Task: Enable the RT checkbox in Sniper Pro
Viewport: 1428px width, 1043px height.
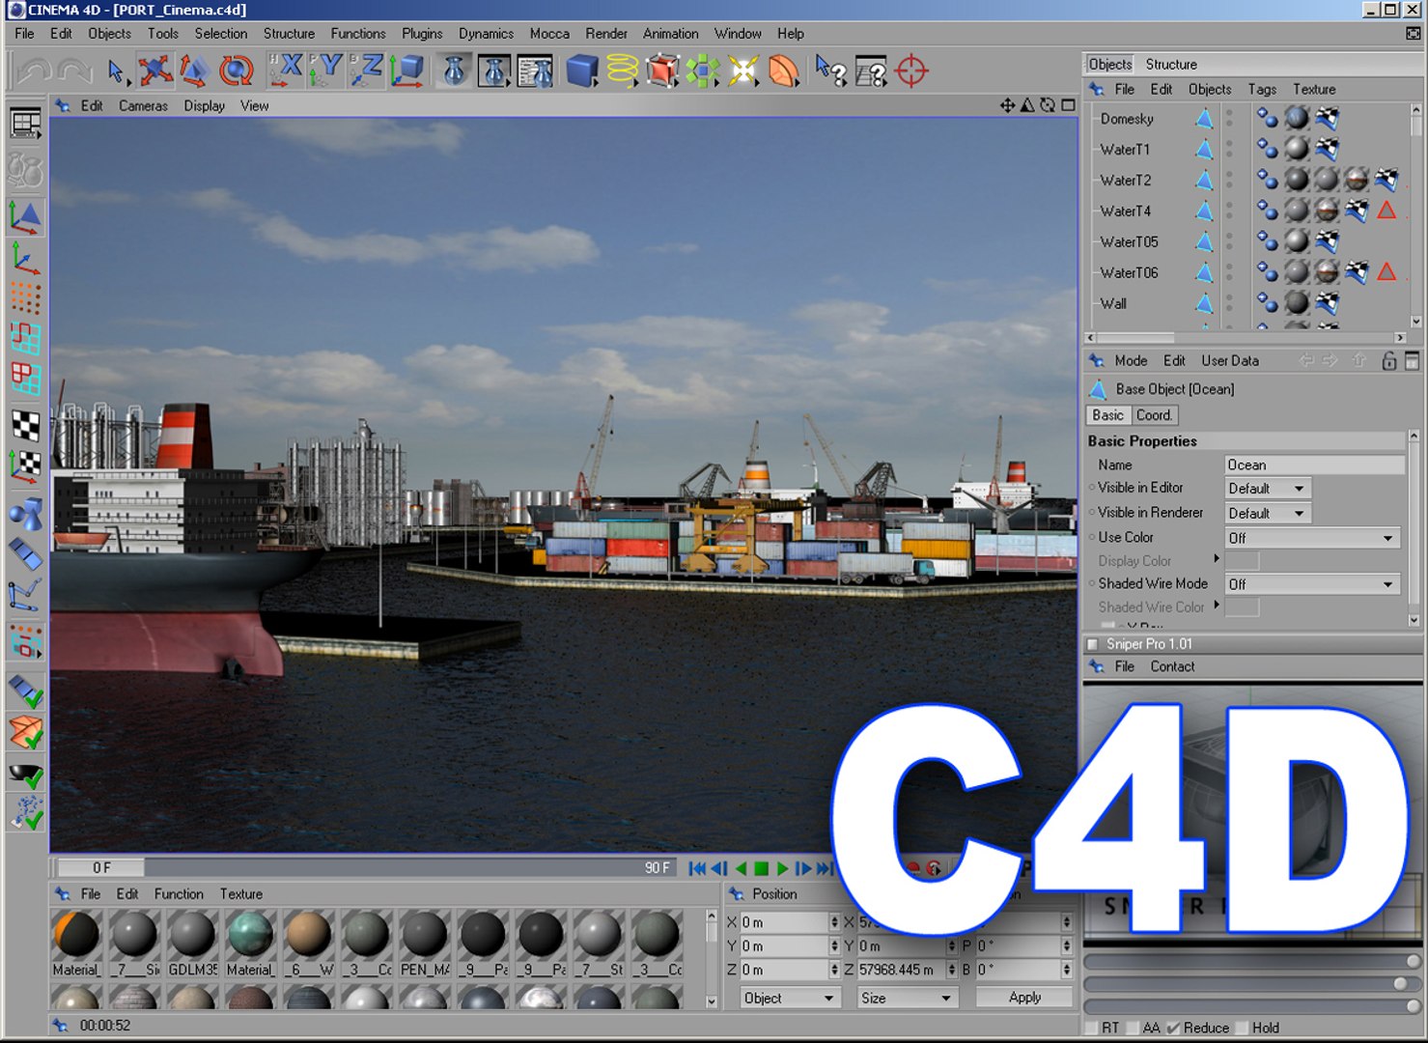Action: tap(1092, 1028)
